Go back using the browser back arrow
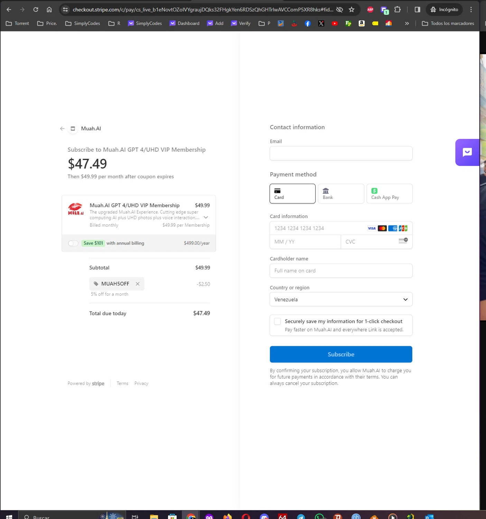Viewport: 486px width, 519px height. click(x=9, y=10)
